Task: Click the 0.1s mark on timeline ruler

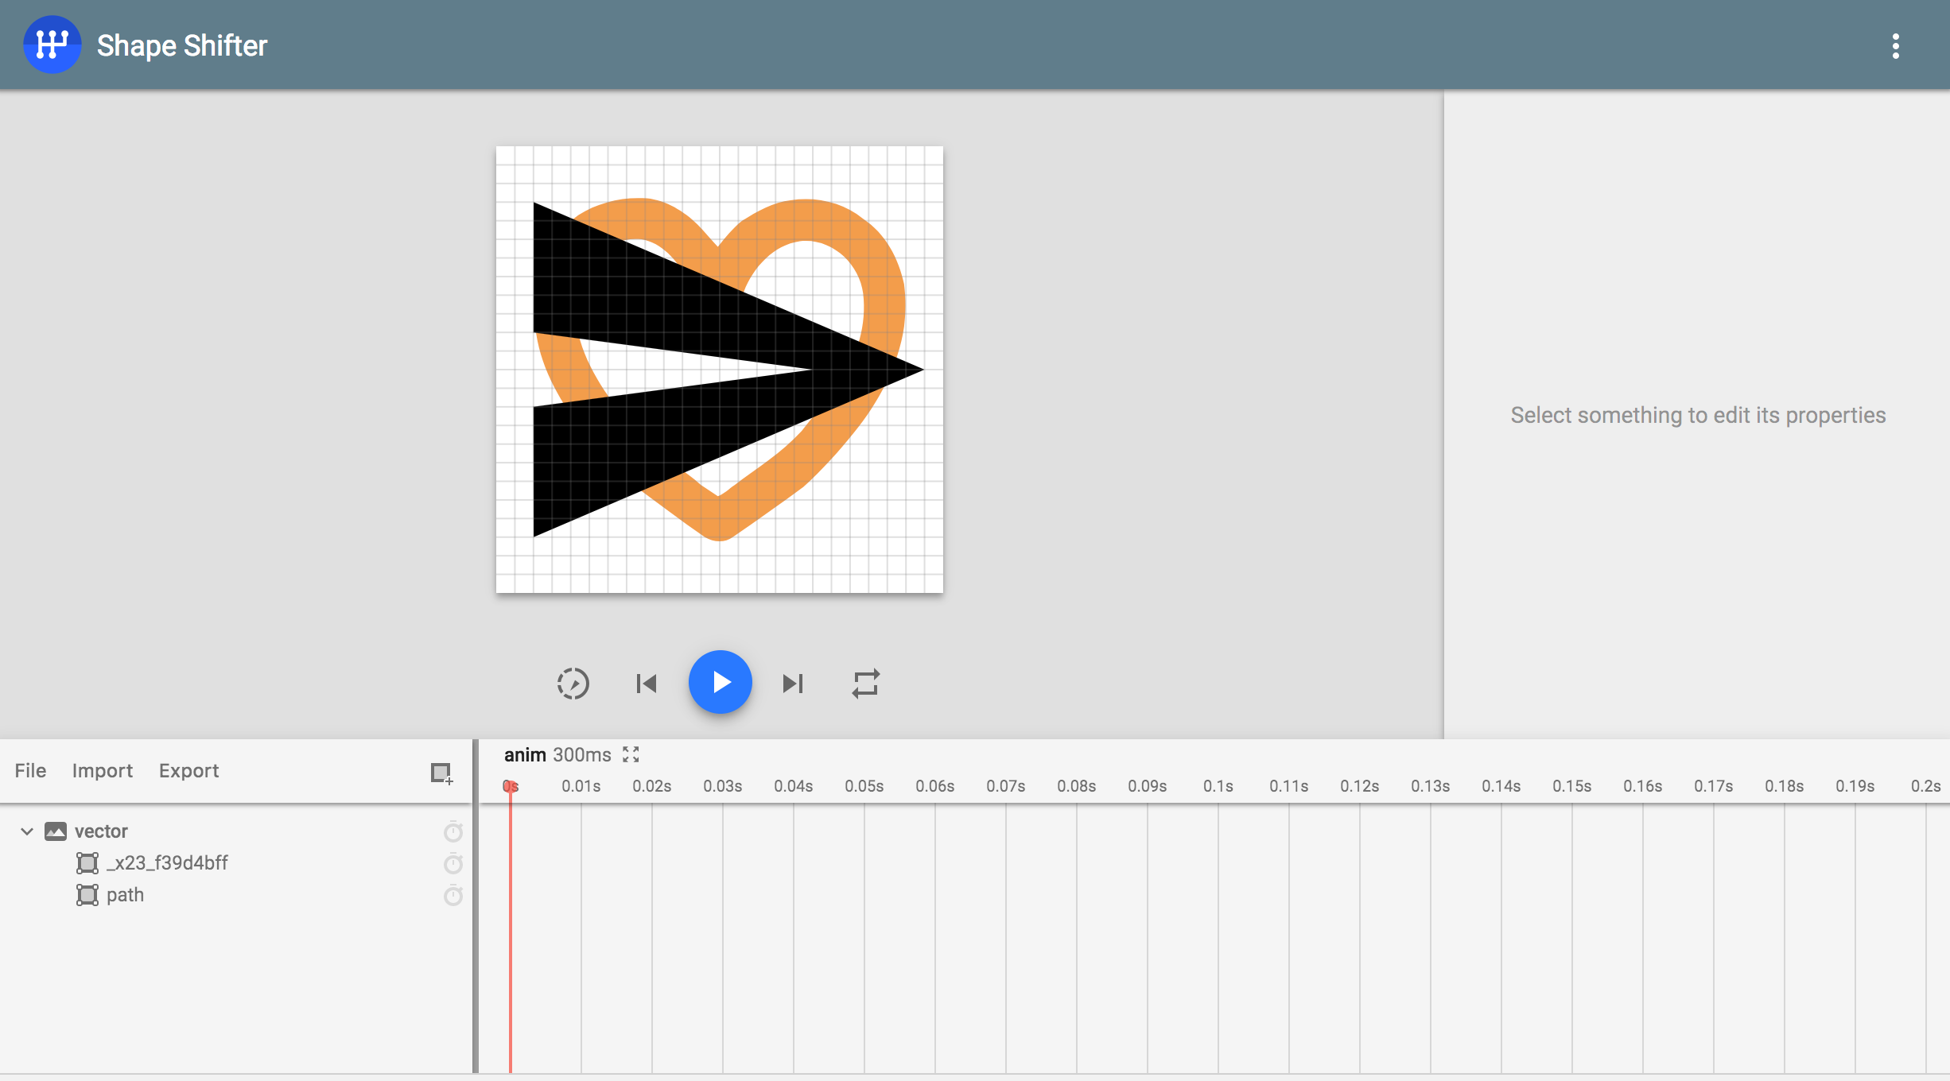Action: 1218,786
